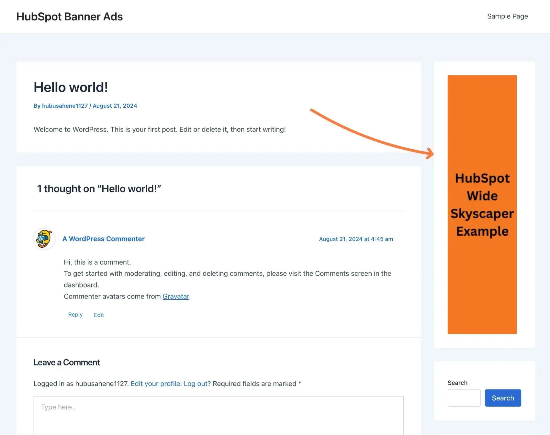Focus the Type here.. comment box
550x435 pixels.
coord(218,415)
